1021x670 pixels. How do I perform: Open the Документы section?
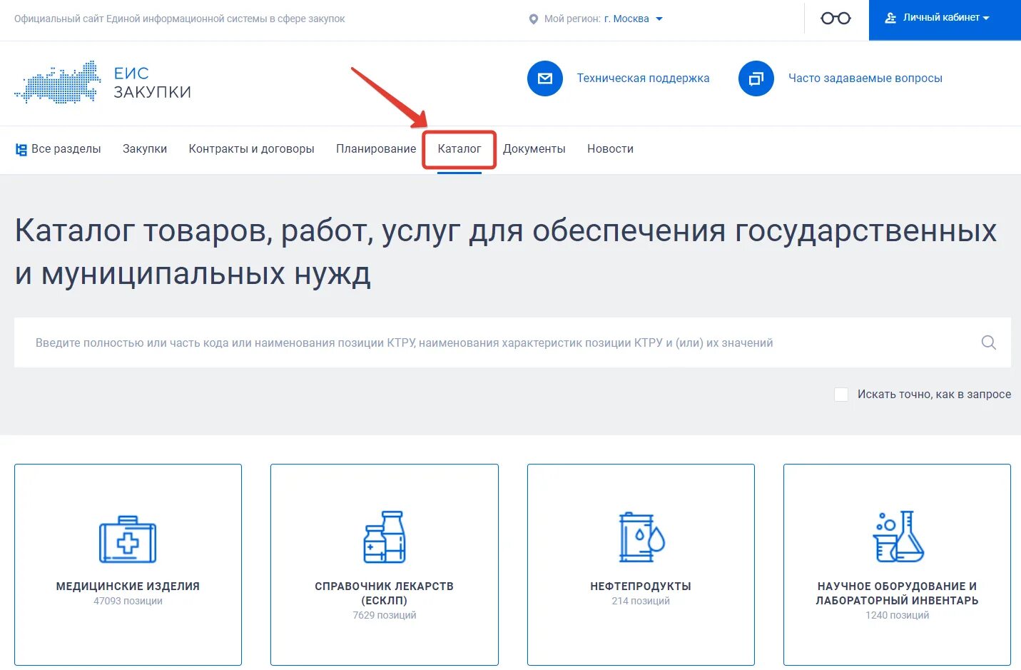point(534,149)
